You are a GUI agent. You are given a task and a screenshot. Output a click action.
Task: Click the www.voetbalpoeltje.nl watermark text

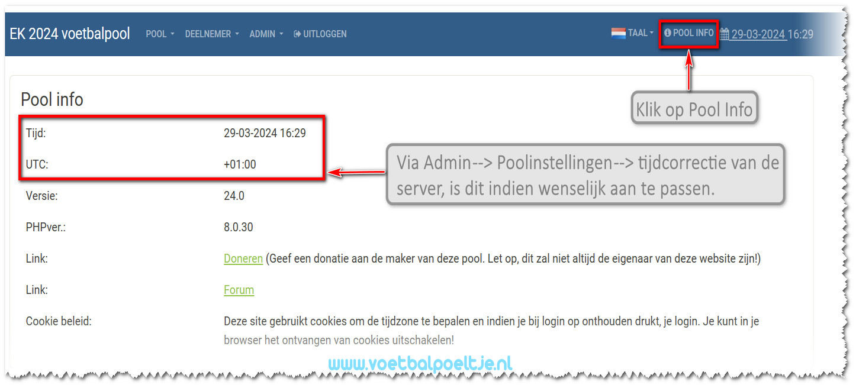tap(420, 363)
